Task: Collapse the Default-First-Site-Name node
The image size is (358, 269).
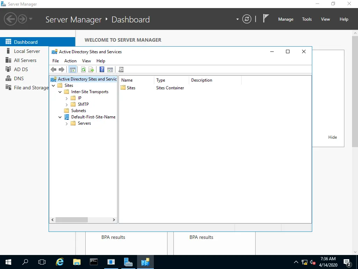Action: coord(60,117)
